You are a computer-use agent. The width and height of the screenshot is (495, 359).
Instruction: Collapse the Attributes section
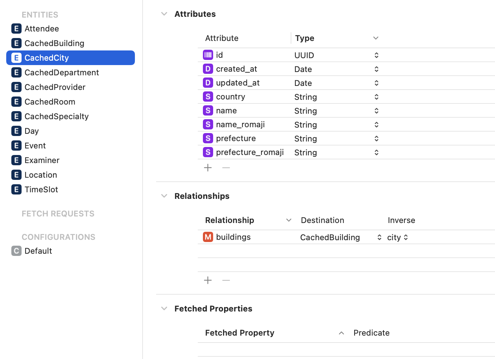tap(164, 14)
